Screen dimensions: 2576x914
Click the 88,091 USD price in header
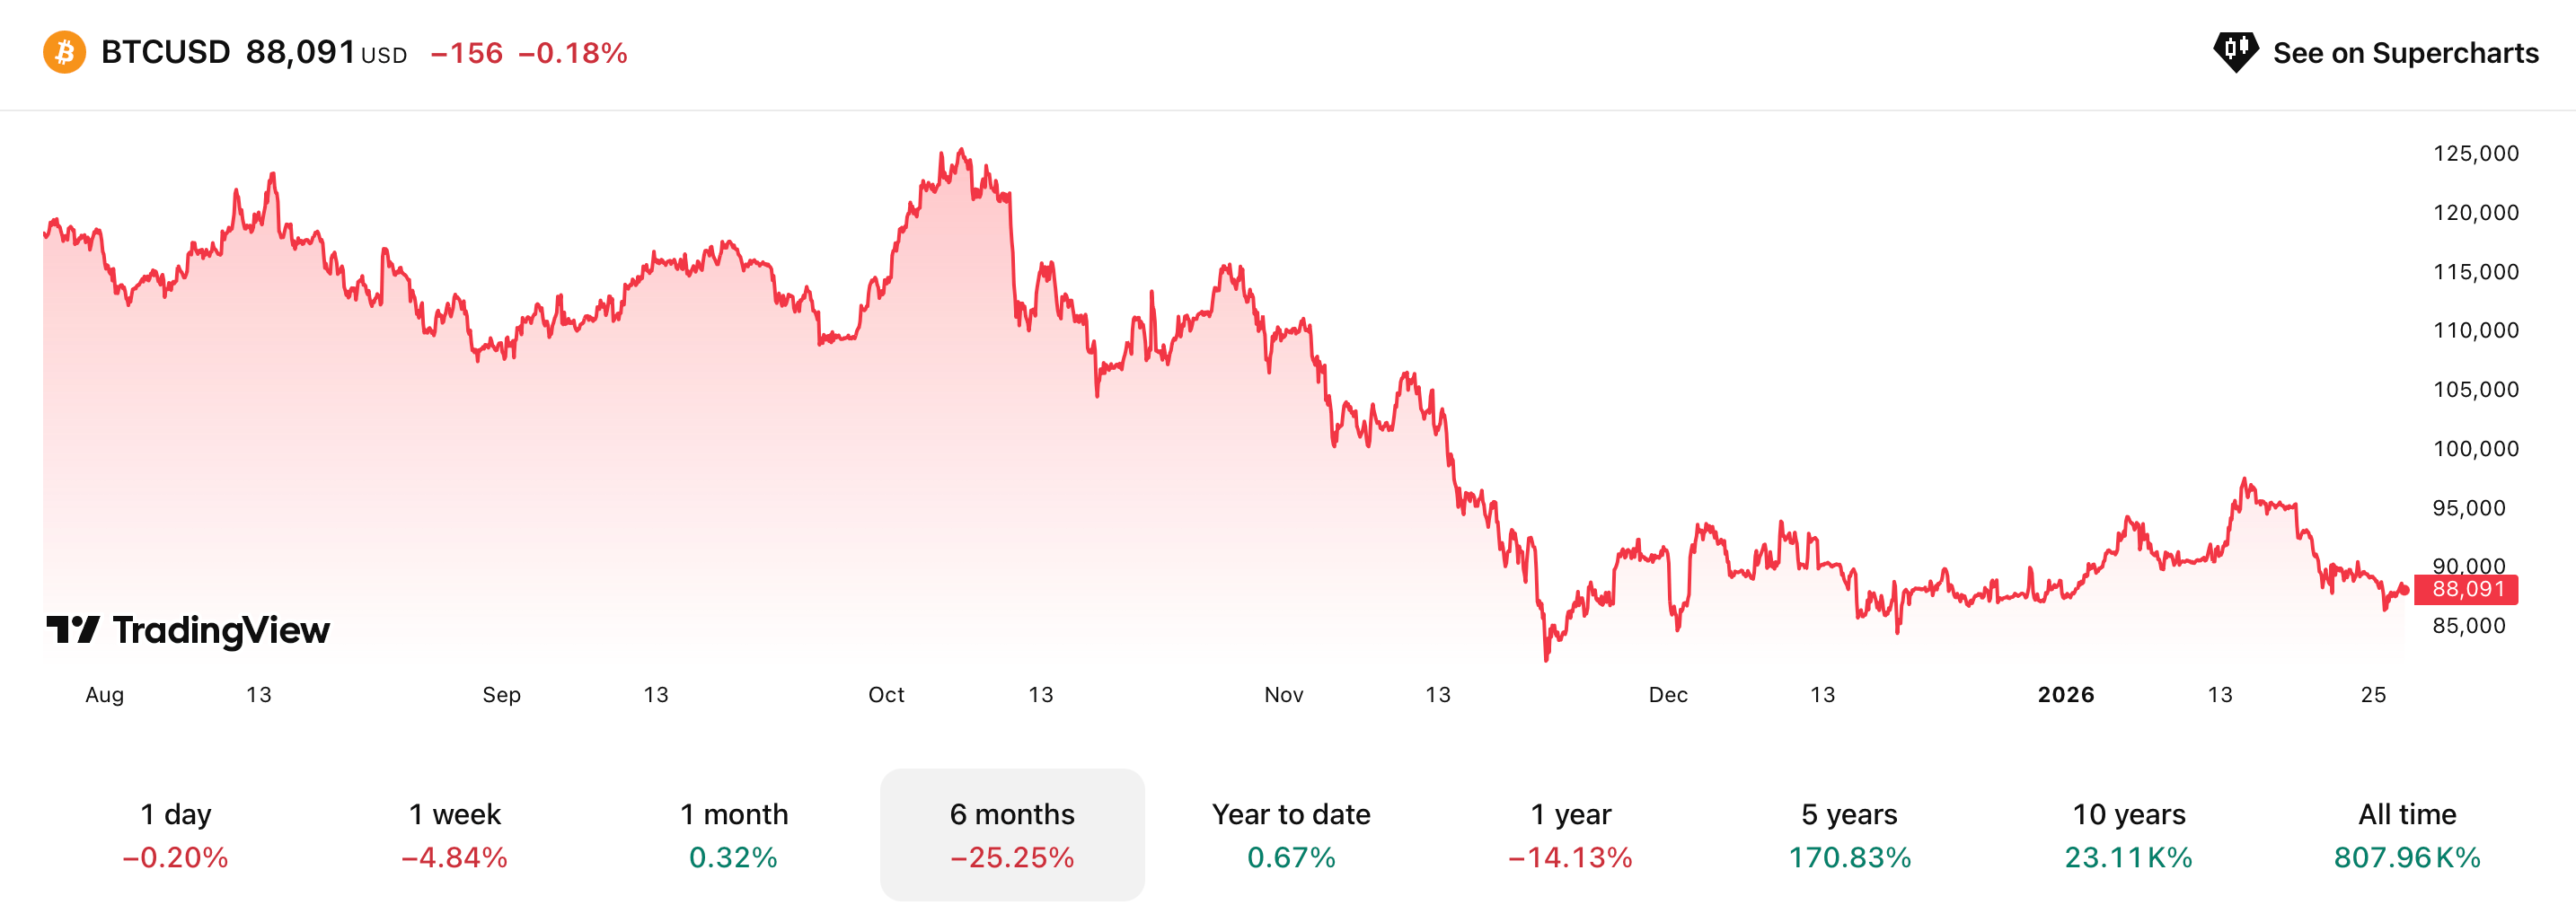[301, 52]
